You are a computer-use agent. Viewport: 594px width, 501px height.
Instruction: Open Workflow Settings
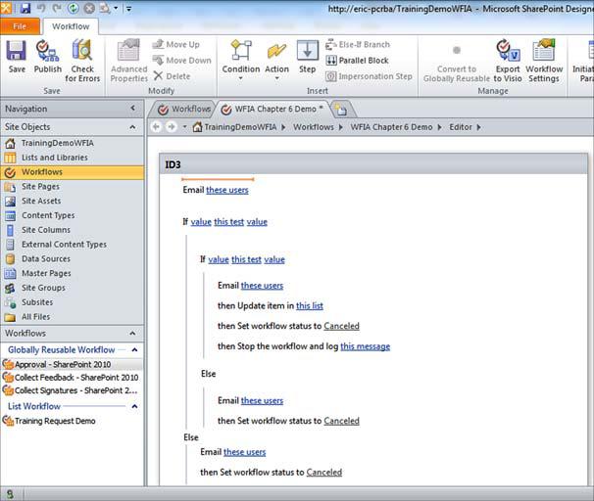coord(544,61)
